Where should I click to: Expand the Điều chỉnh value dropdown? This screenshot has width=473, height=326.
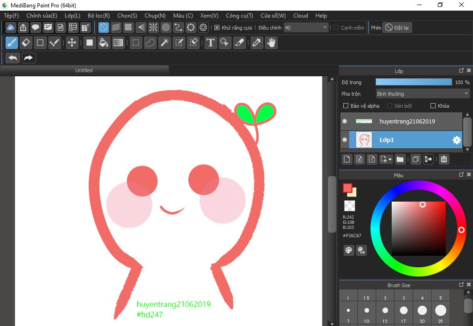(x=325, y=28)
